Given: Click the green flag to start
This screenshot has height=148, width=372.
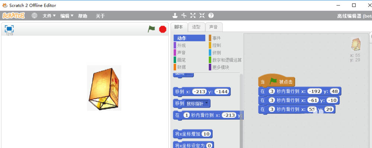Looking at the screenshot, I should (151, 29).
